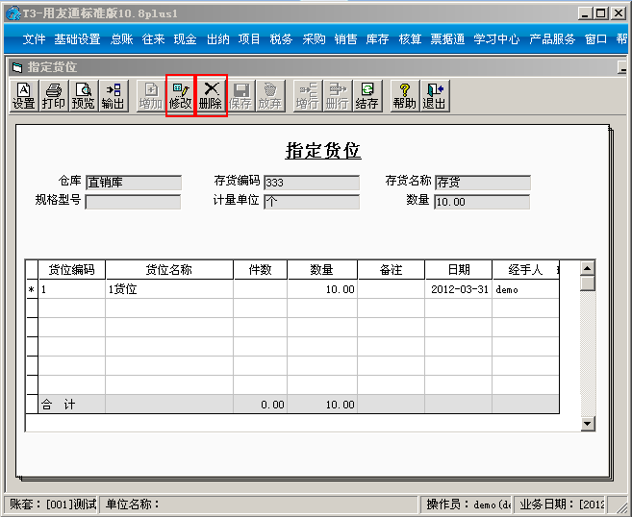Click the 修改 modify icon
632x517 pixels.
[180, 96]
